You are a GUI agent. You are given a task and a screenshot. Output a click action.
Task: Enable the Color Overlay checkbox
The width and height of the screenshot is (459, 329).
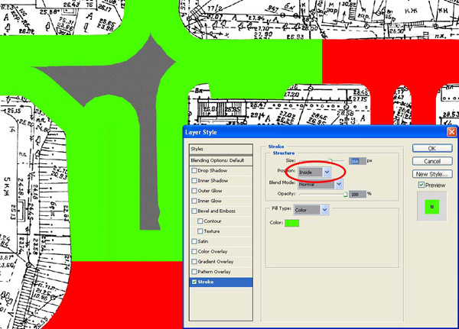coord(194,251)
